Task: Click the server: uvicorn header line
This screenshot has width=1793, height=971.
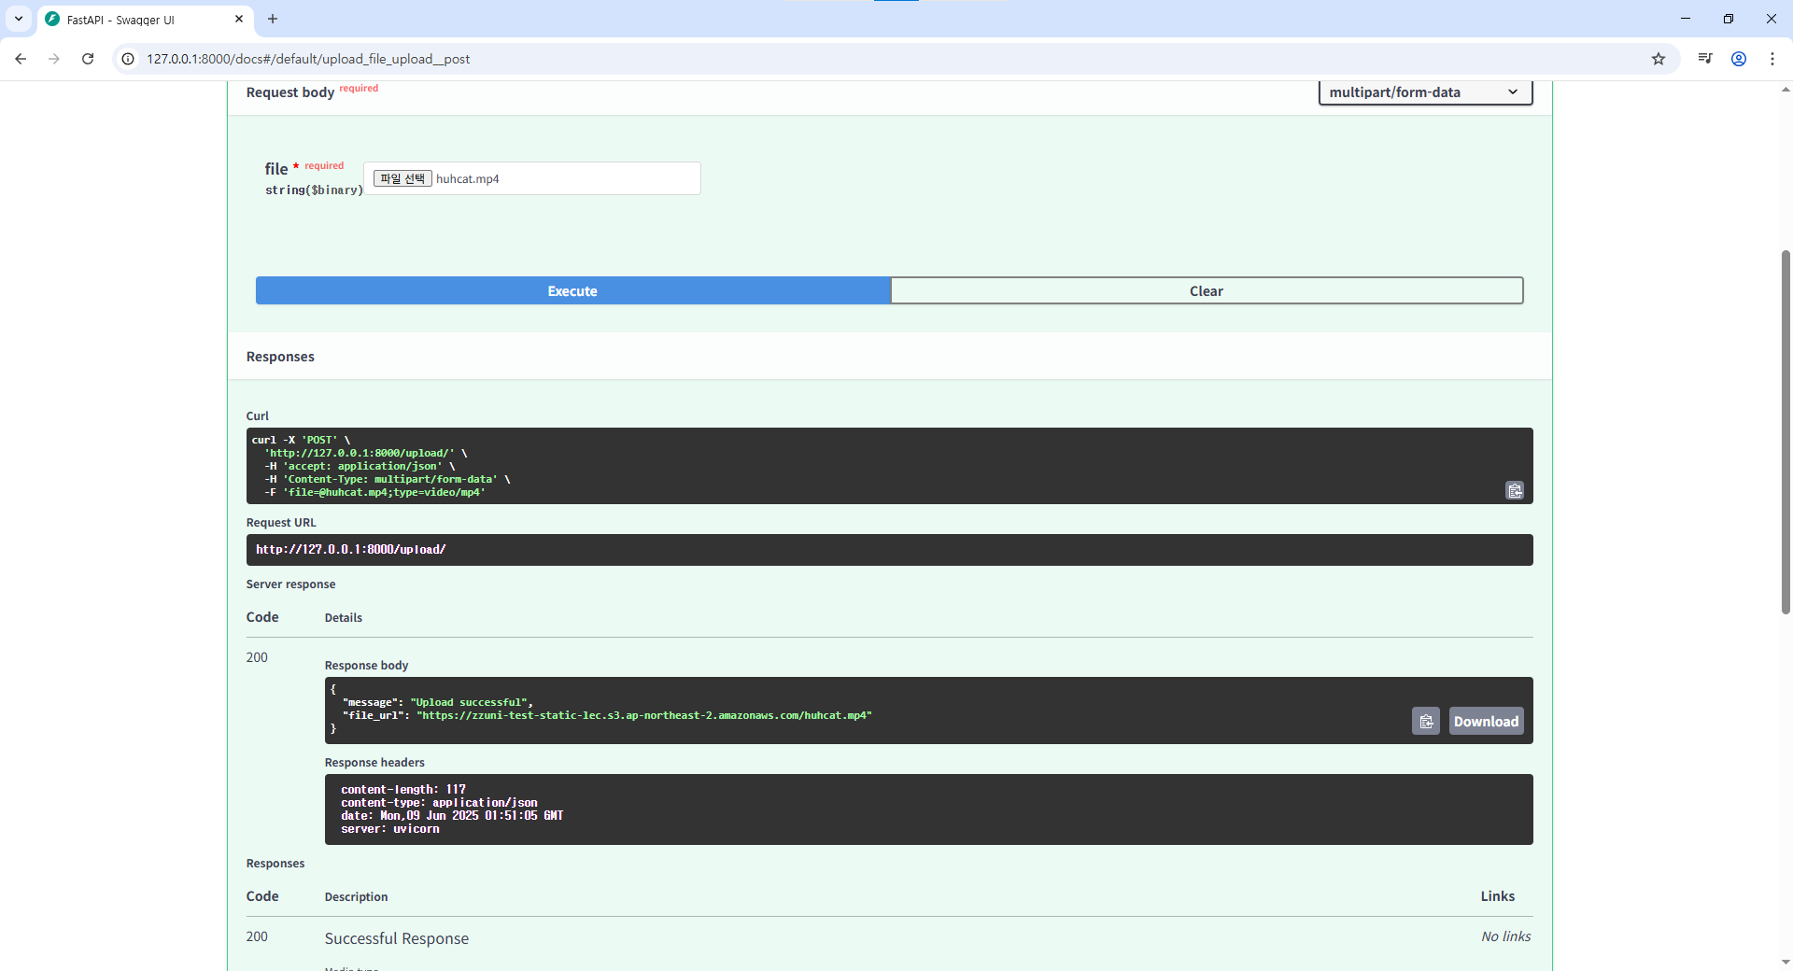Action: coord(389,829)
